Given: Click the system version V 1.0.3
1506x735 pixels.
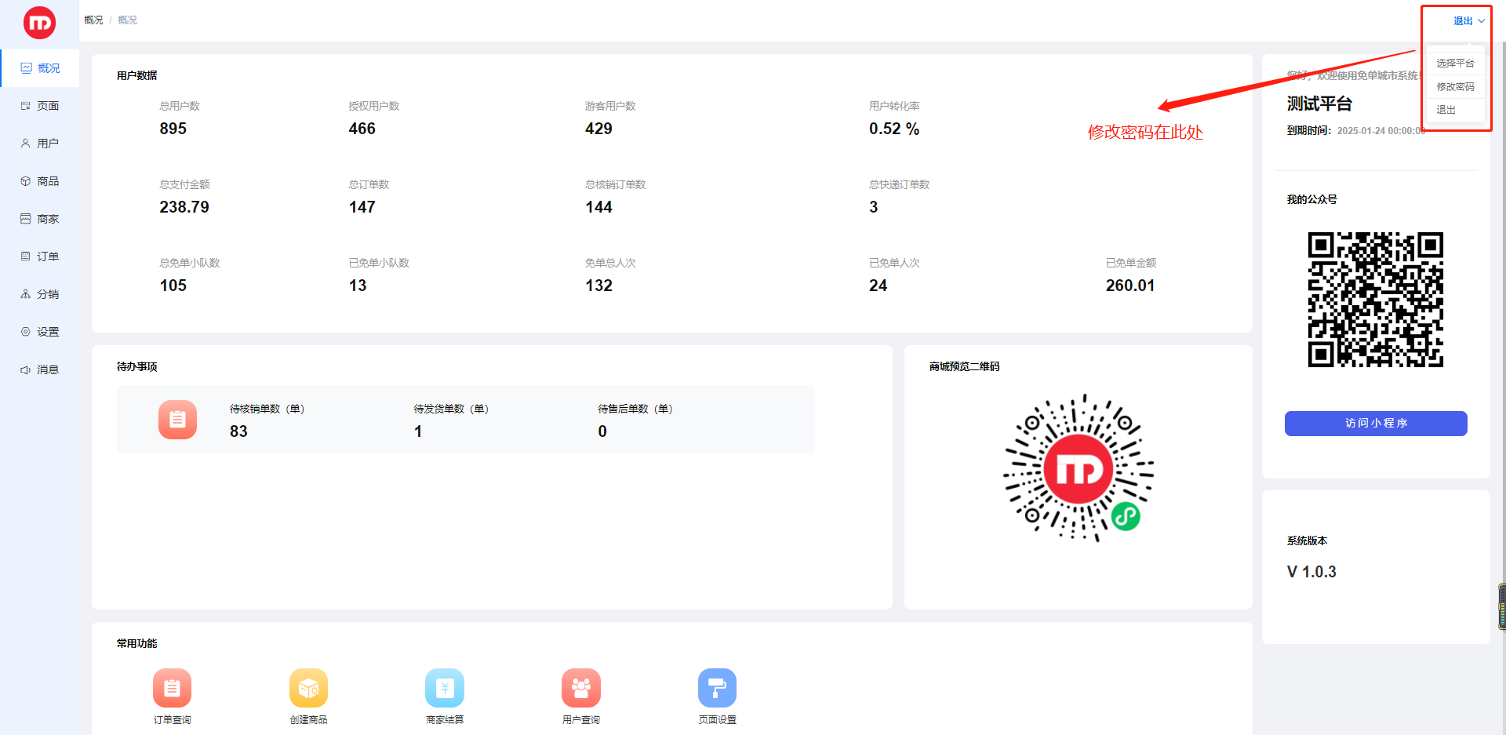Looking at the screenshot, I should click(x=1311, y=572).
